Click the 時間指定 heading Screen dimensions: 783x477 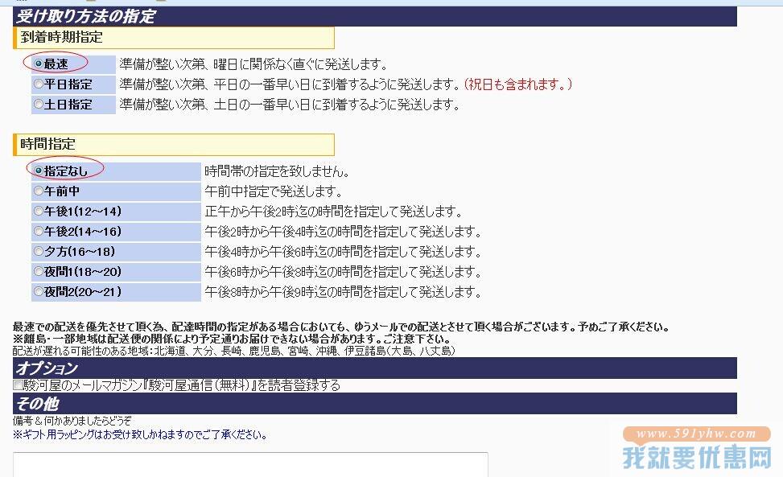(173, 145)
